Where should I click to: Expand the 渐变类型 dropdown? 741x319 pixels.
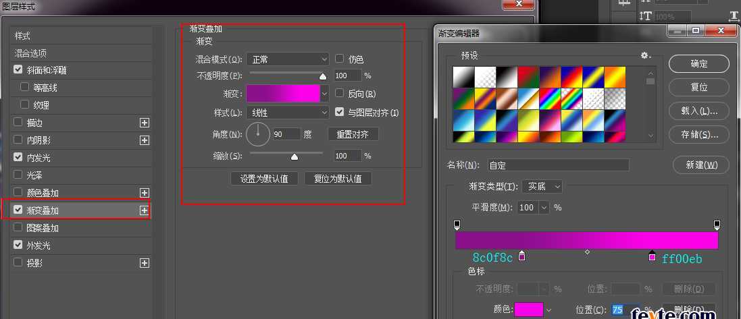(x=545, y=186)
